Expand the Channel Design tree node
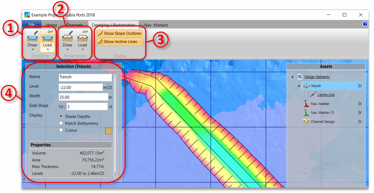The height and width of the screenshot is (193, 374). click(x=299, y=122)
